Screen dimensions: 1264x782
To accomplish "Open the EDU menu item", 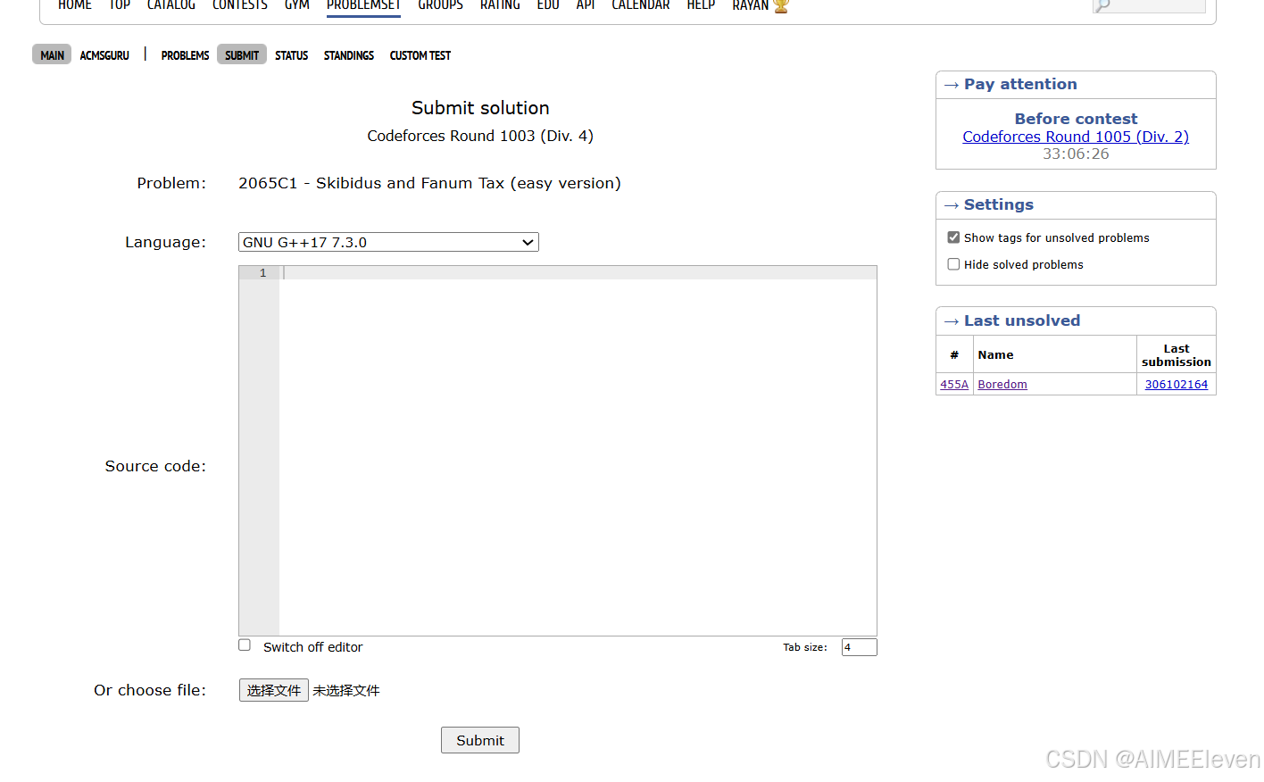I will coord(548,5).
